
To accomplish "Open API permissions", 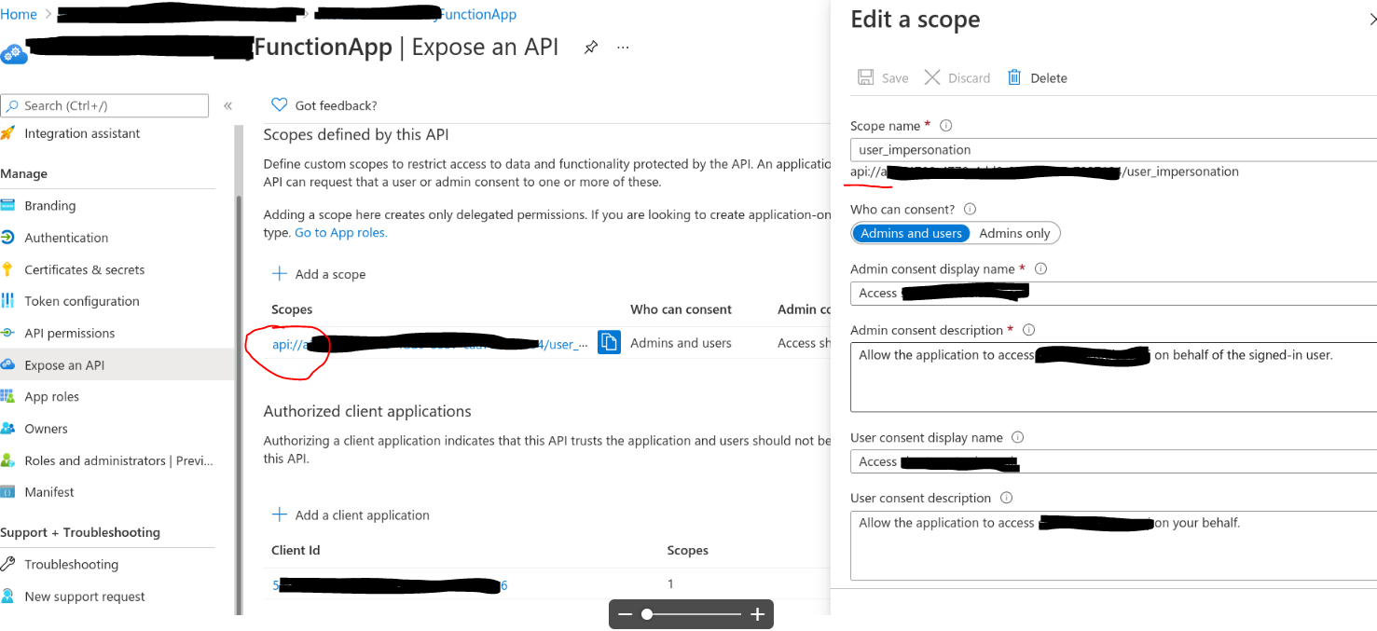I will 70,333.
